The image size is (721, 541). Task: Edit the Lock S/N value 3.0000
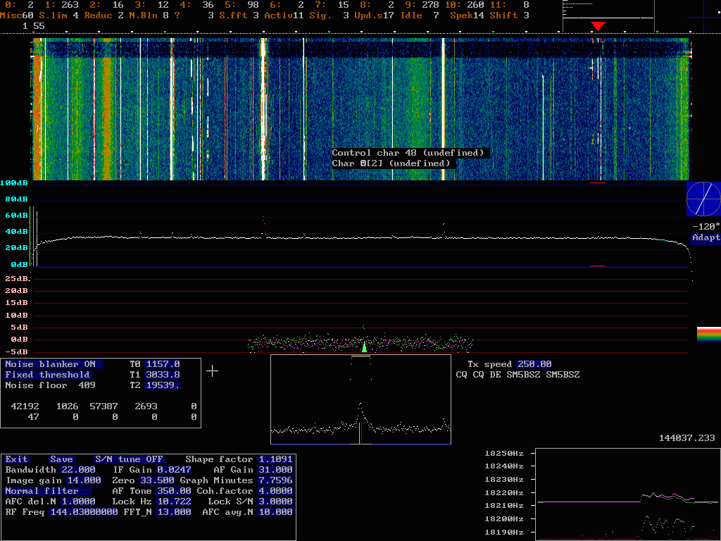[275, 502]
